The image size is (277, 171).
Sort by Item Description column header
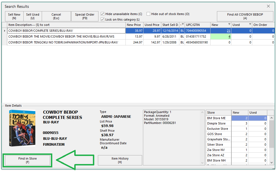click(x=66, y=25)
